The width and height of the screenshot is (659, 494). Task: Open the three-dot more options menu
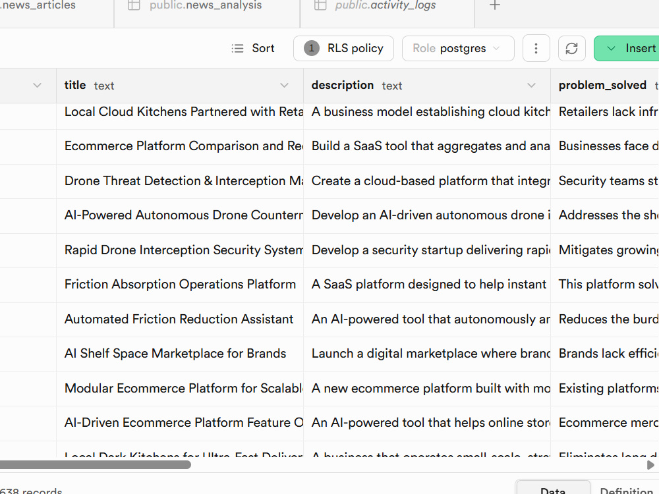click(536, 48)
